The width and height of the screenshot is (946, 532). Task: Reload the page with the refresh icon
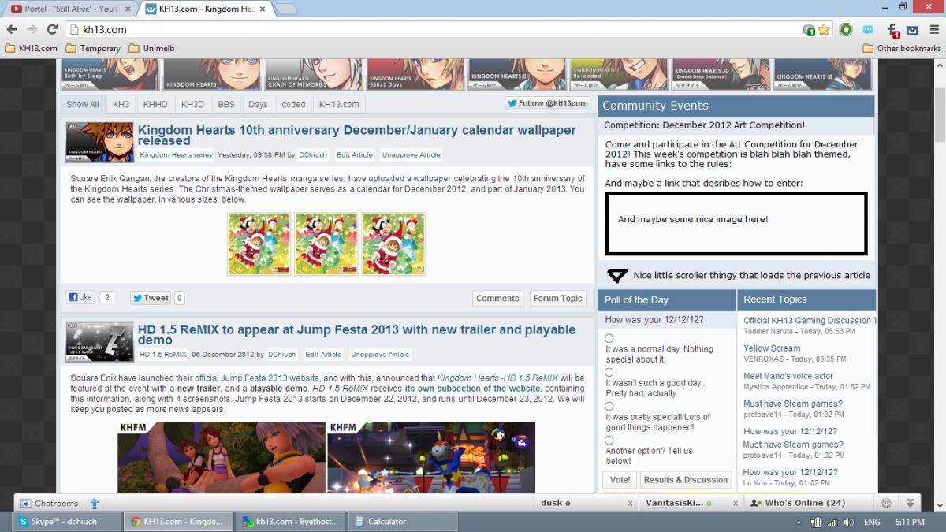click(52, 30)
